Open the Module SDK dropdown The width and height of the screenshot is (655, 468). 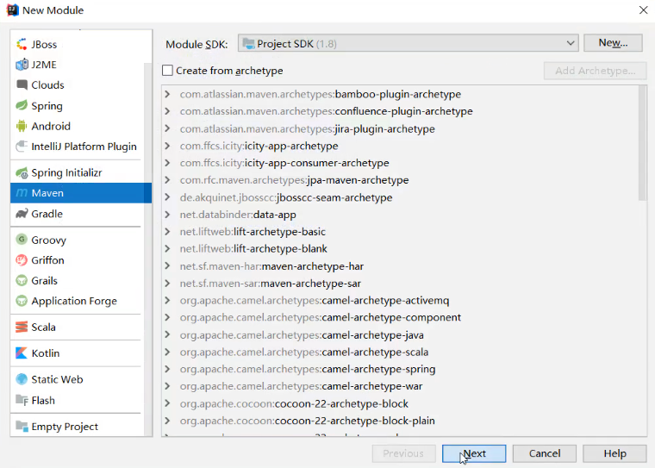(x=571, y=43)
